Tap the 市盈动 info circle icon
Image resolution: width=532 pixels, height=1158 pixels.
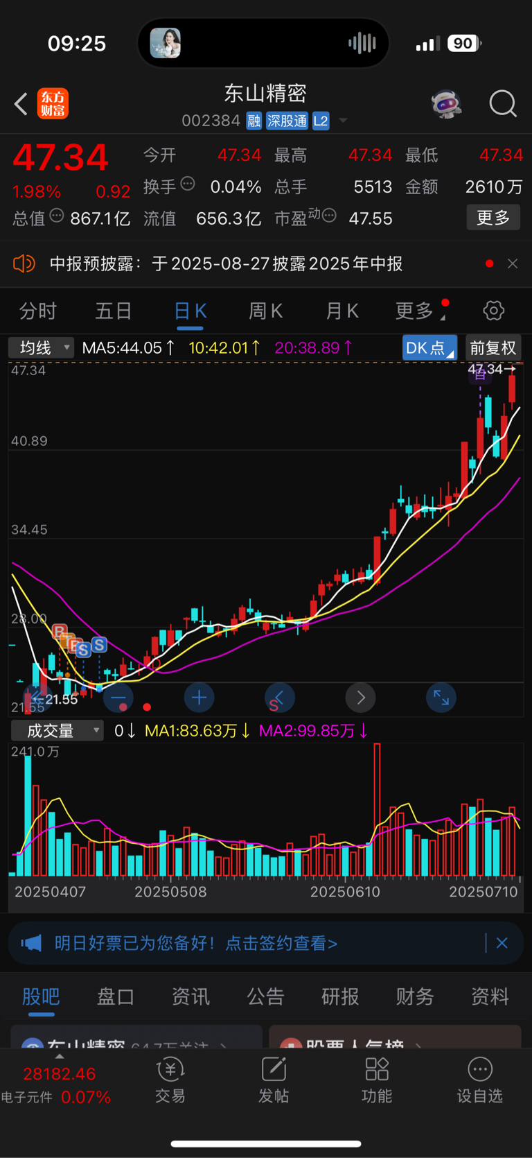pos(329,216)
